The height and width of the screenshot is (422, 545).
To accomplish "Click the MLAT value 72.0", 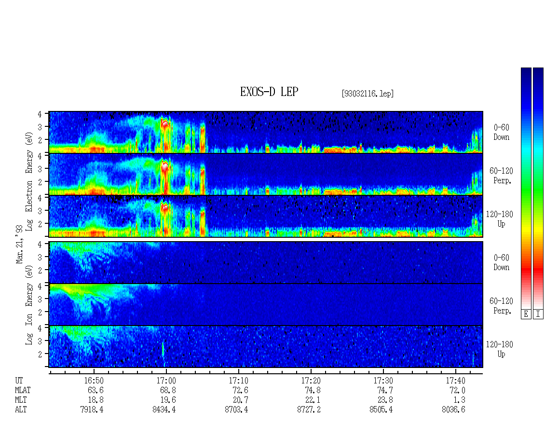I will tap(457, 390).
